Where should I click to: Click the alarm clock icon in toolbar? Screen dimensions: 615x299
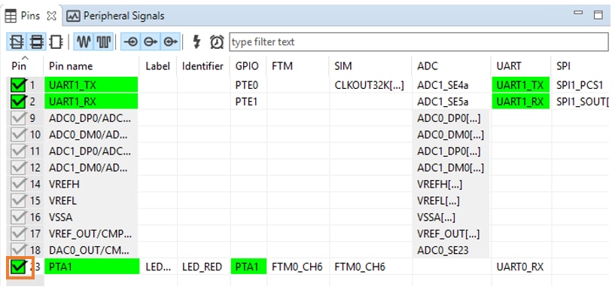[x=217, y=41]
